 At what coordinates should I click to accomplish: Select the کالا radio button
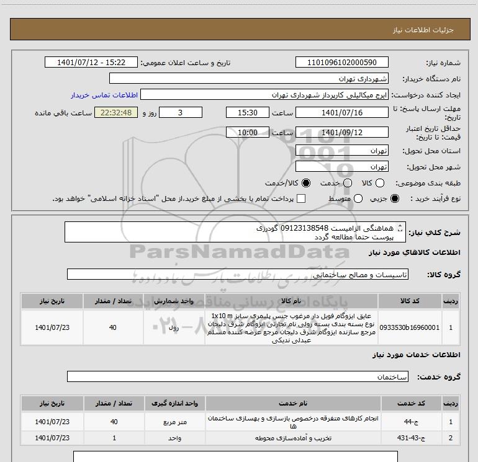pyautogui.click(x=380, y=183)
